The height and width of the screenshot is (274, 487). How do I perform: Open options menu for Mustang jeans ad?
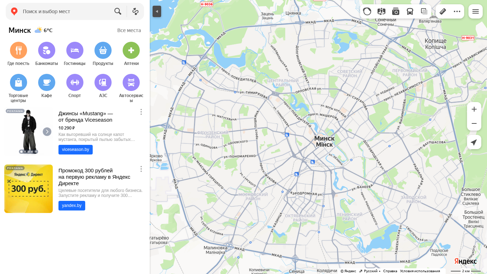141,112
